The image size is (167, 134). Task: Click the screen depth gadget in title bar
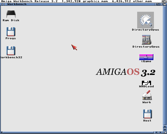coord(164,1)
